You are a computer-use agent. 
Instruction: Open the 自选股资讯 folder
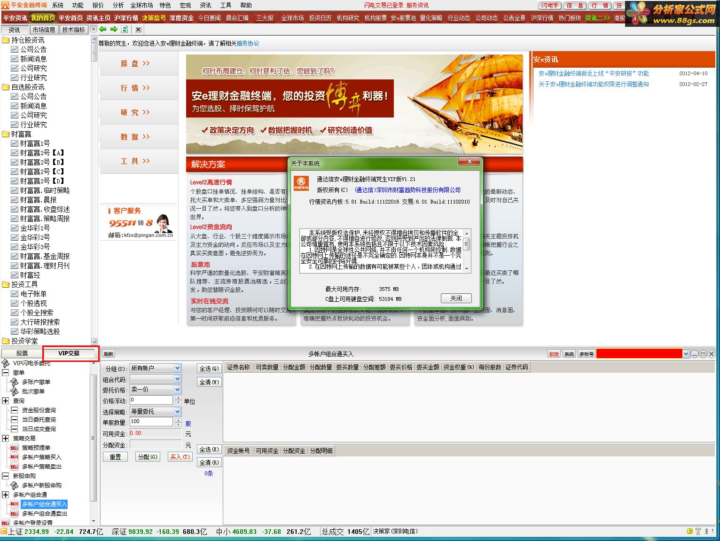[23, 87]
